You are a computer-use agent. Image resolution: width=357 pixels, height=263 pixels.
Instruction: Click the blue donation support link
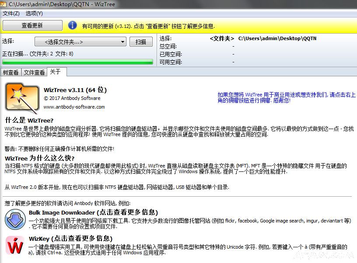point(286,97)
